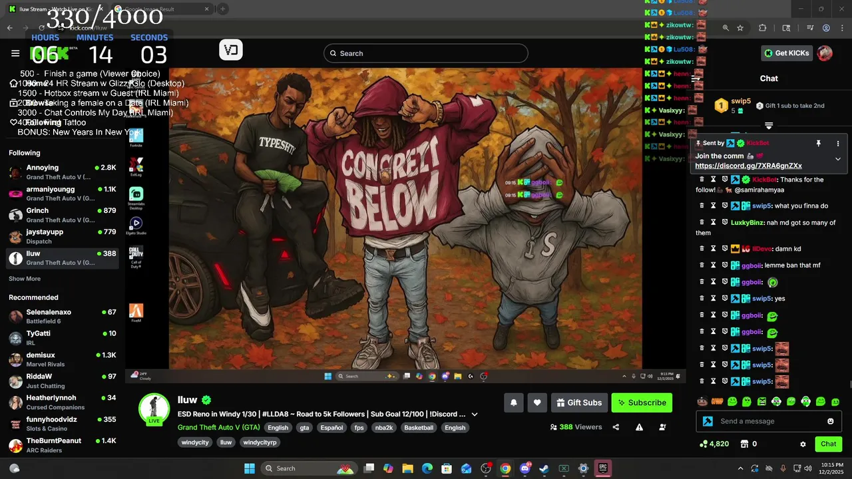Click the first quick emote above message box
Image resolution: width=852 pixels, height=479 pixels.
702,401
